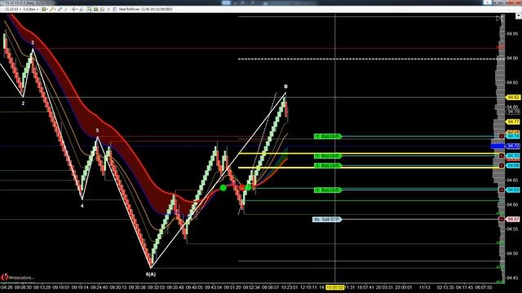
Task: Cancel the Sell STP order at 94.57
Action: 502,219
